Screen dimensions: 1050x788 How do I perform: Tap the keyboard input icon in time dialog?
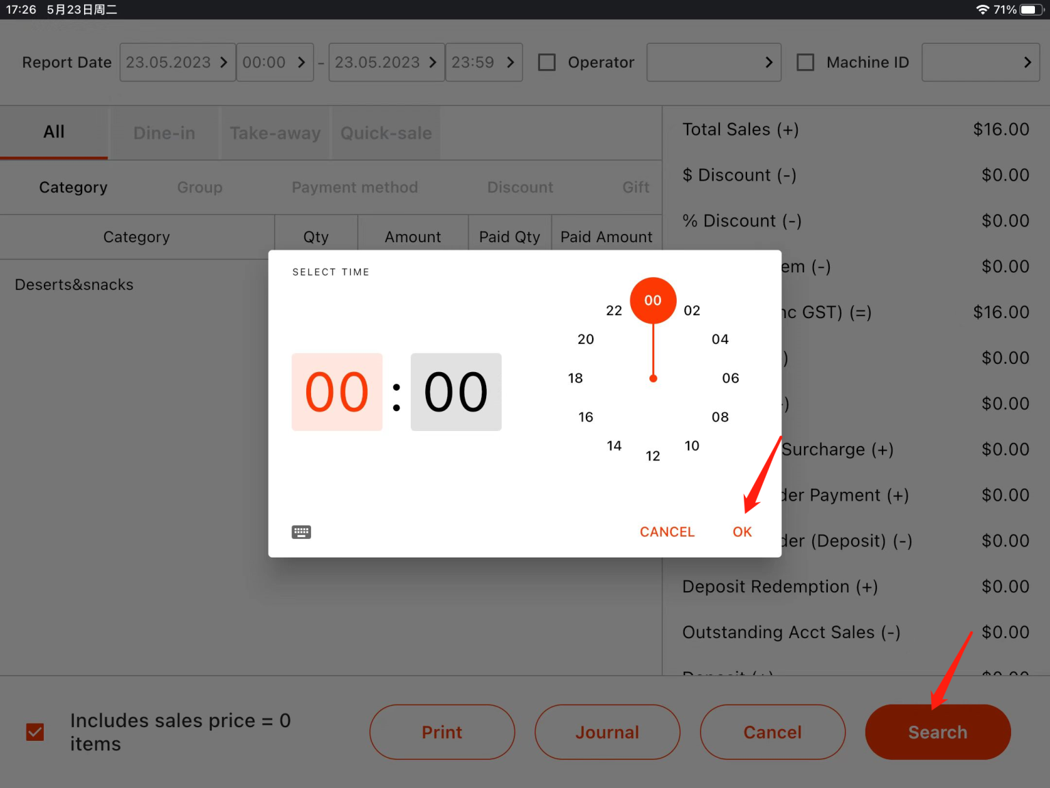(x=301, y=532)
